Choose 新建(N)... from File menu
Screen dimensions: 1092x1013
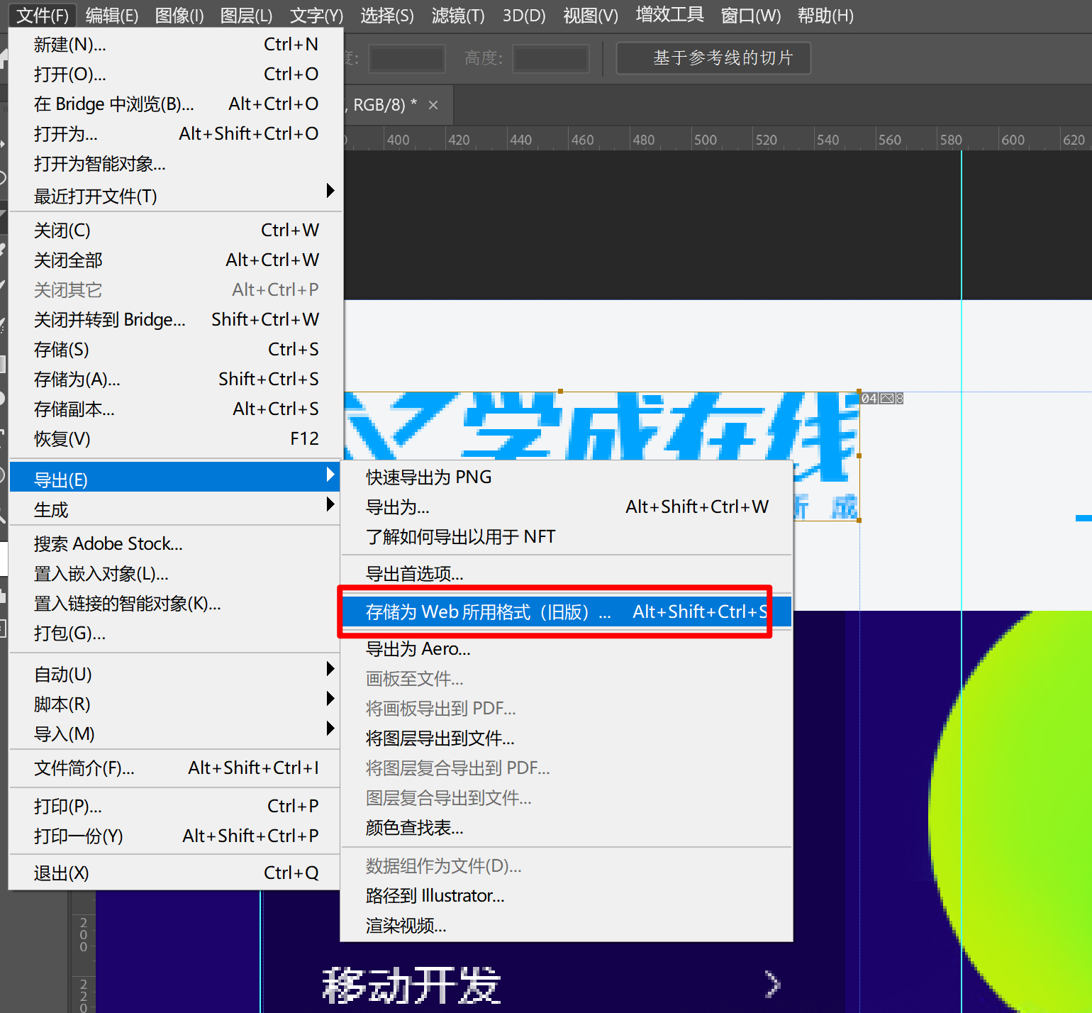pos(176,45)
